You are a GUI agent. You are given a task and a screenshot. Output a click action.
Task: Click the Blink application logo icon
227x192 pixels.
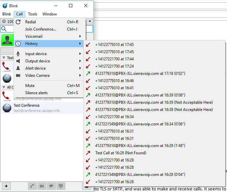coord(5,6)
